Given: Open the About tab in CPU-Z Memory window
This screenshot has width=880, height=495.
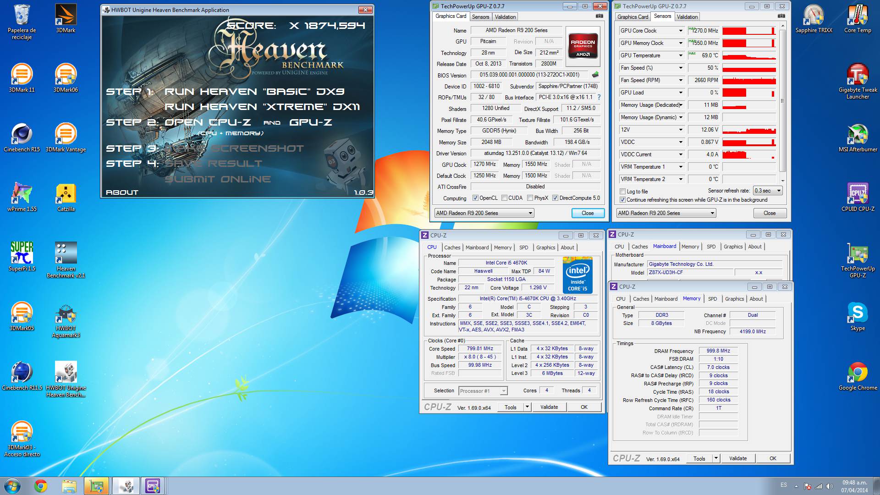Looking at the screenshot, I should [x=756, y=299].
